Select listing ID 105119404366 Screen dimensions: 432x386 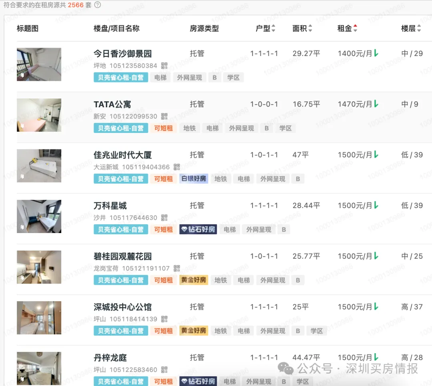[x=146, y=167]
